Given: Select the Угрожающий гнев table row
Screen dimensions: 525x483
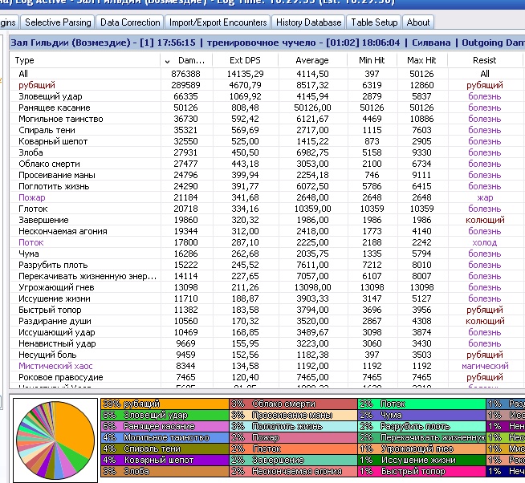Looking at the screenshot, I should point(267,287).
